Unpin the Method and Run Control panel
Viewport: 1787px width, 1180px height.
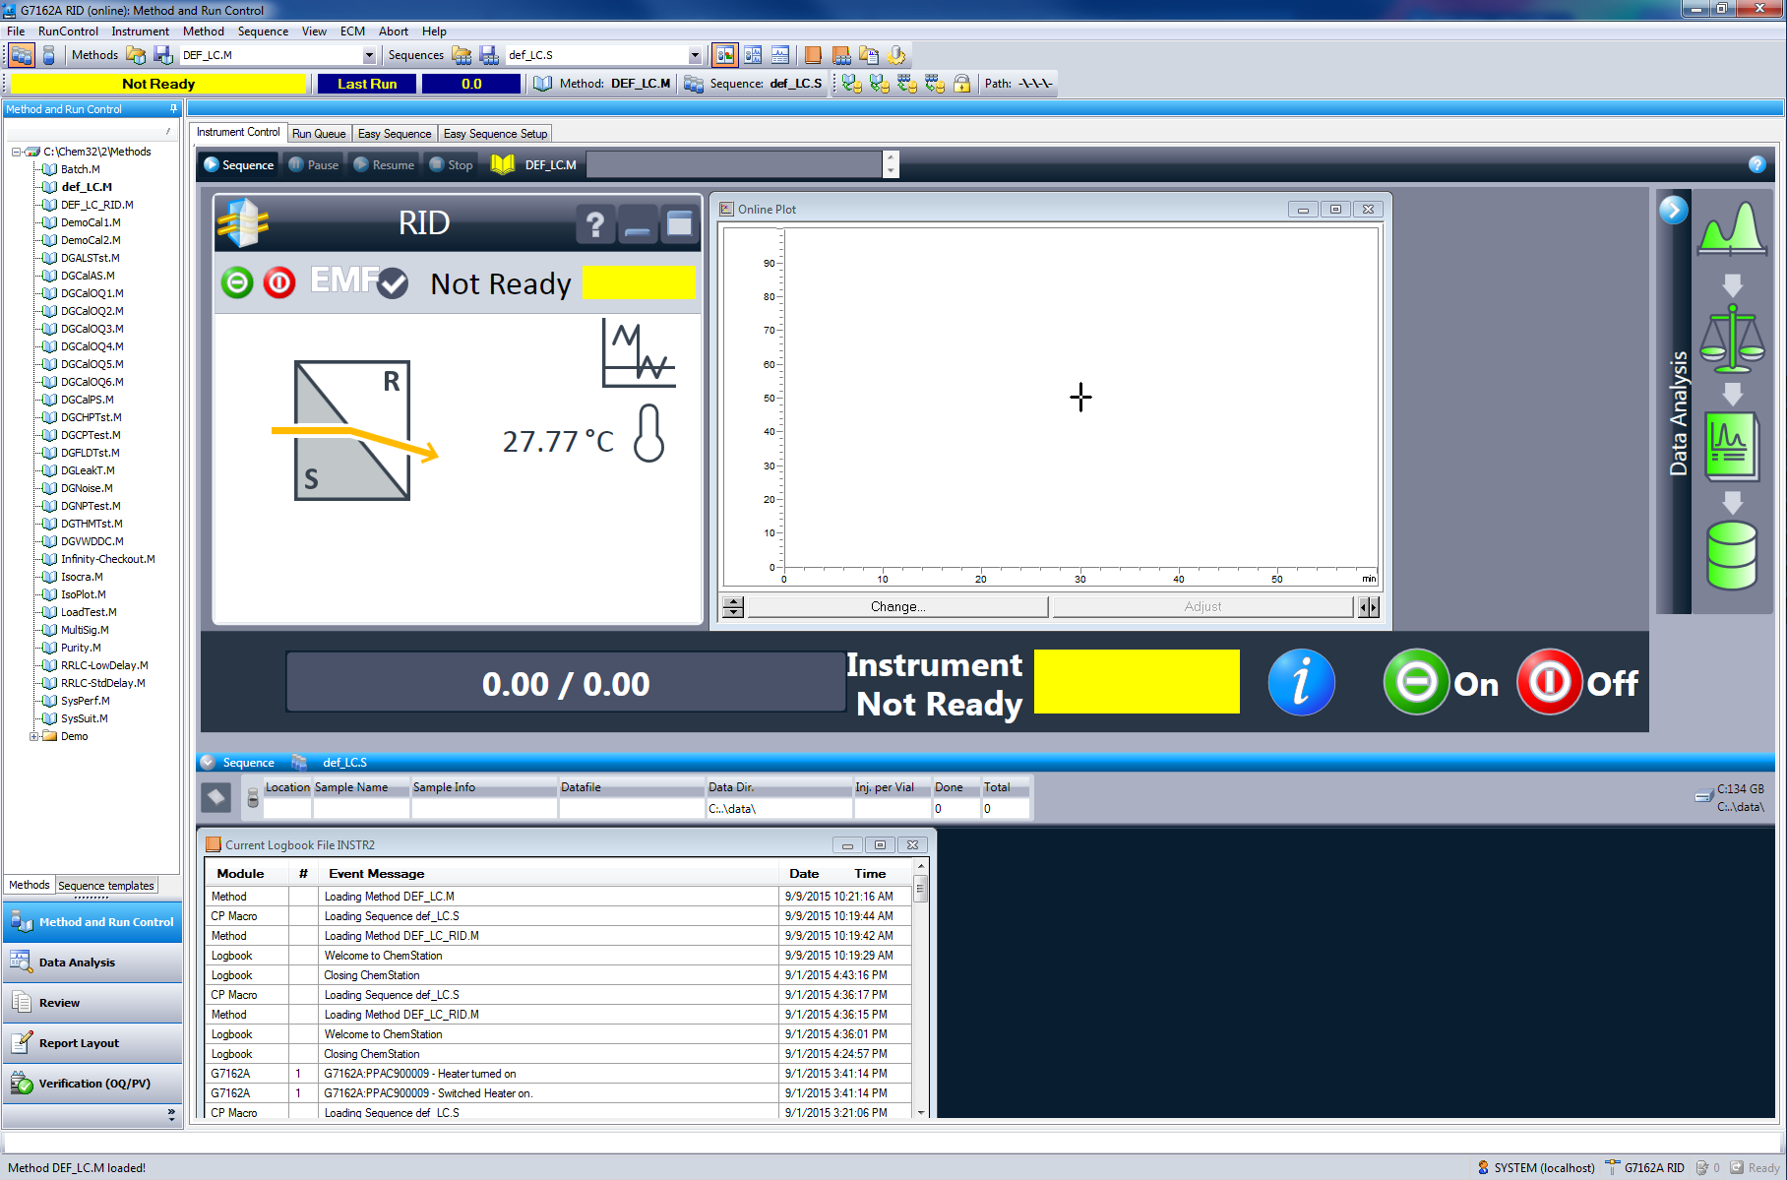tap(173, 109)
